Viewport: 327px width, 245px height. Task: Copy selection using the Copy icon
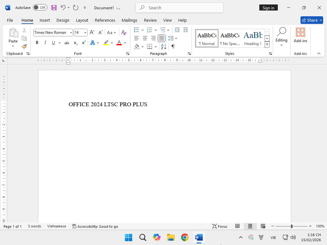[24, 38]
